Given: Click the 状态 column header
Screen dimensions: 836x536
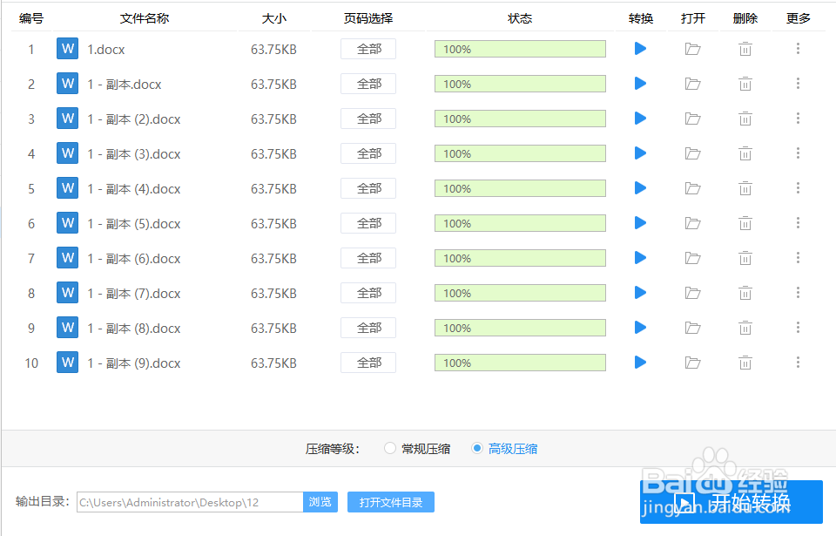Looking at the screenshot, I should tap(520, 17).
